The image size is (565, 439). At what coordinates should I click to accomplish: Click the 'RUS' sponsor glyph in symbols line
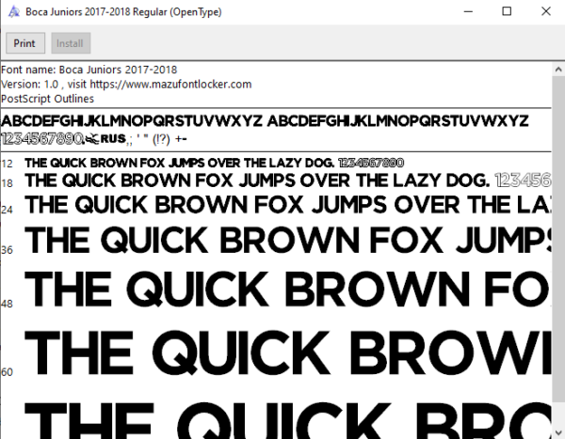pos(113,138)
